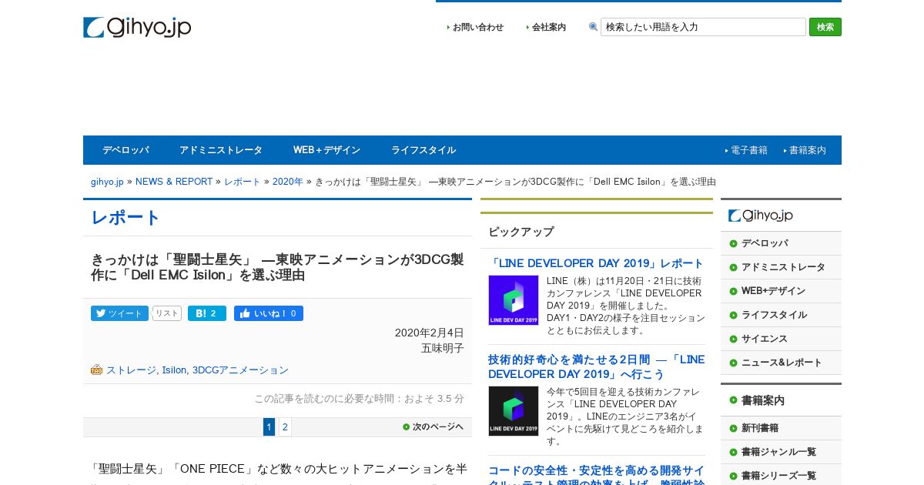The width and height of the screenshot is (924, 485).
Task: Click アドミニストレータ in the right sidebar
Action: pos(783,267)
